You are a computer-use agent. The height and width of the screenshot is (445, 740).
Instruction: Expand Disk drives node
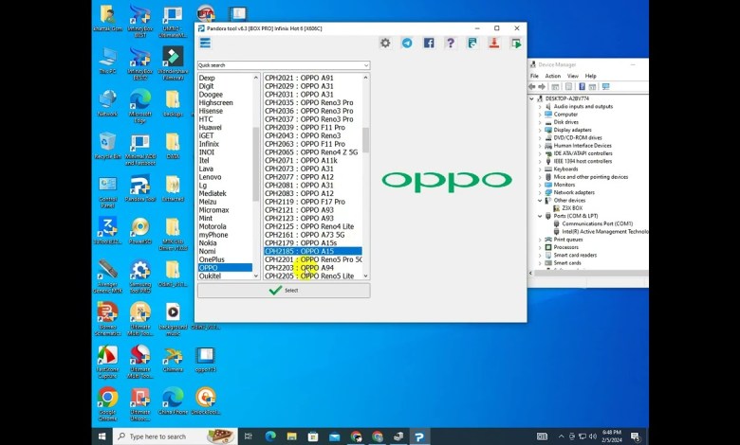coord(540,122)
